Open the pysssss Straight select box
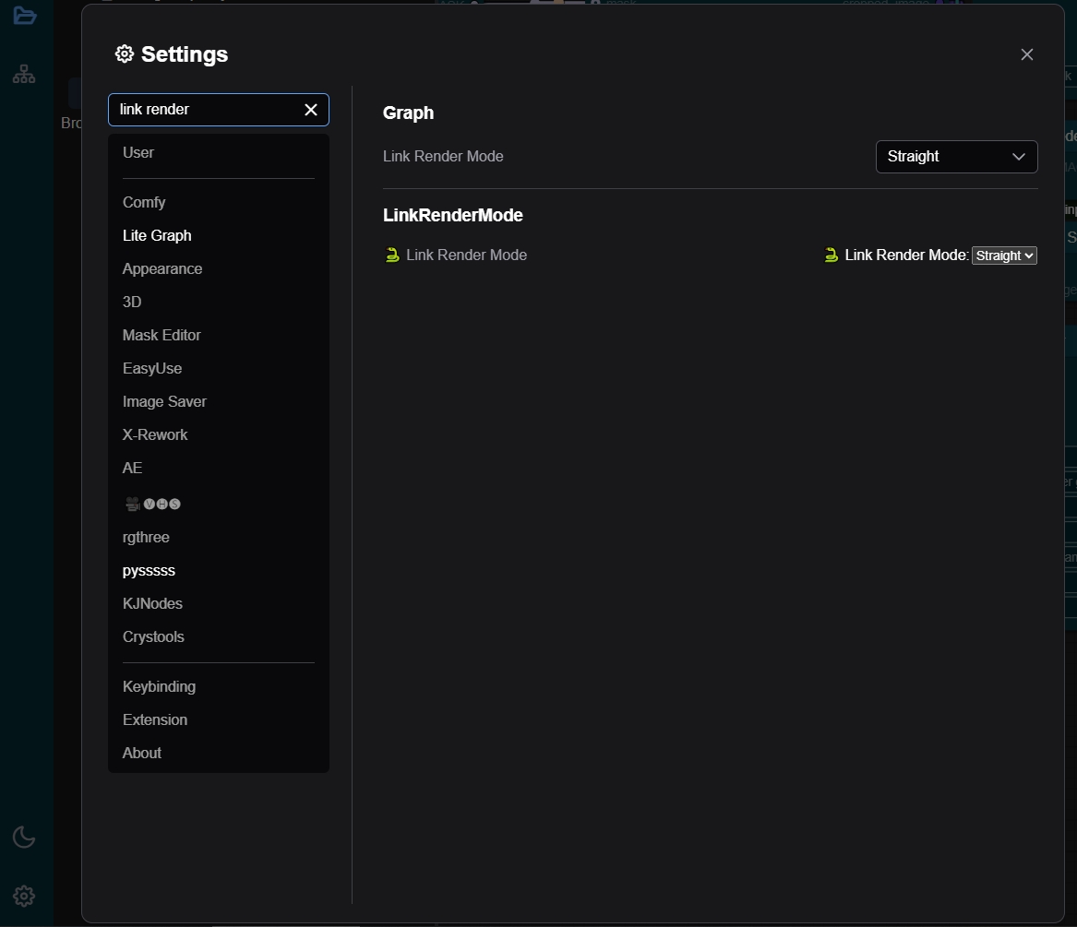Screen dimensions: 1077x927 [1004, 256]
